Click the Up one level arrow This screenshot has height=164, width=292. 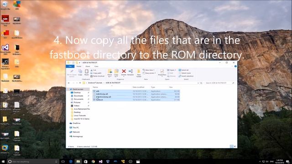pyautogui.click(x=80, y=83)
